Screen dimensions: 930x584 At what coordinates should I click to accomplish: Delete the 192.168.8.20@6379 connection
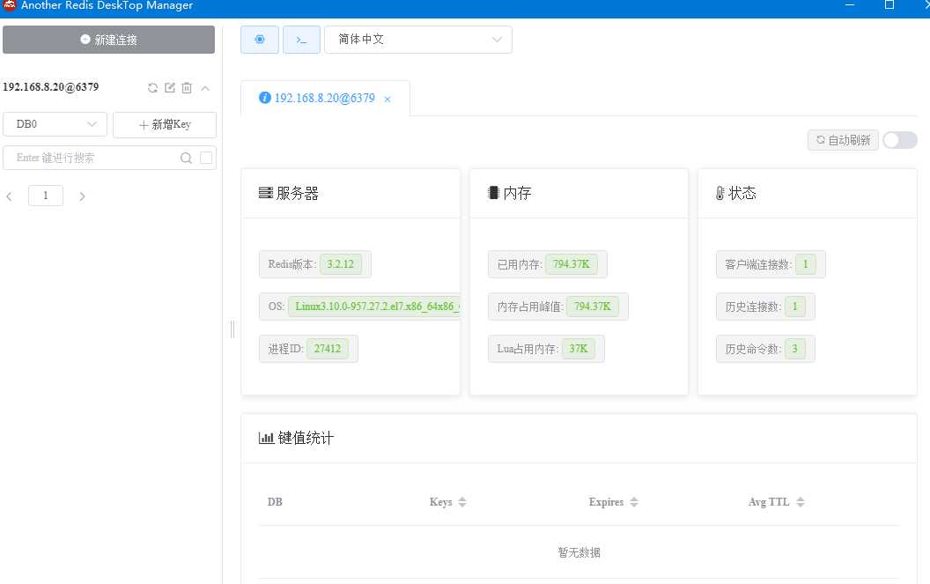pos(187,88)
